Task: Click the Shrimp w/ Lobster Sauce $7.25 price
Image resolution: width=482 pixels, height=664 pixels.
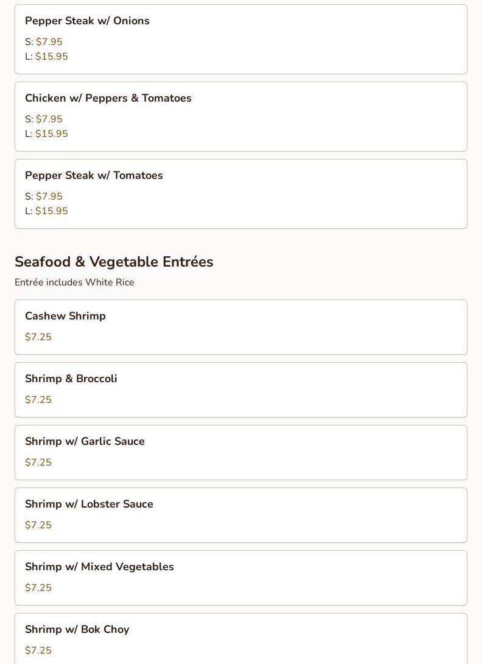Action: point(38,525)
